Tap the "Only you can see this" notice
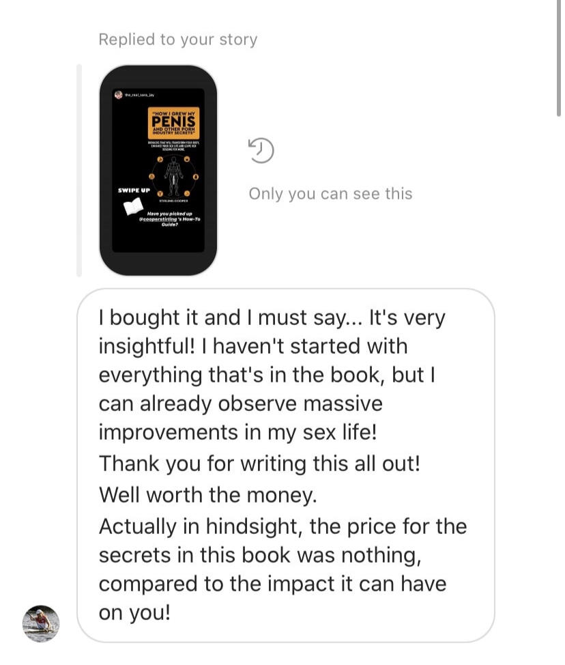565x665 pixels. coord(331,194)
